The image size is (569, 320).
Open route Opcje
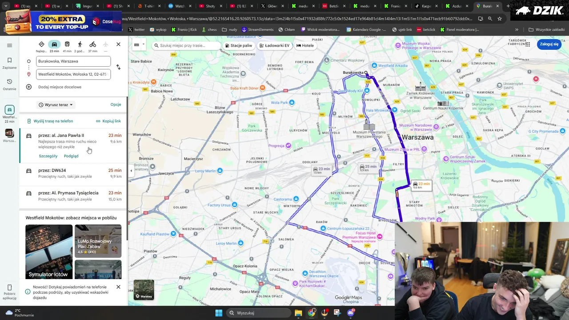116,105
